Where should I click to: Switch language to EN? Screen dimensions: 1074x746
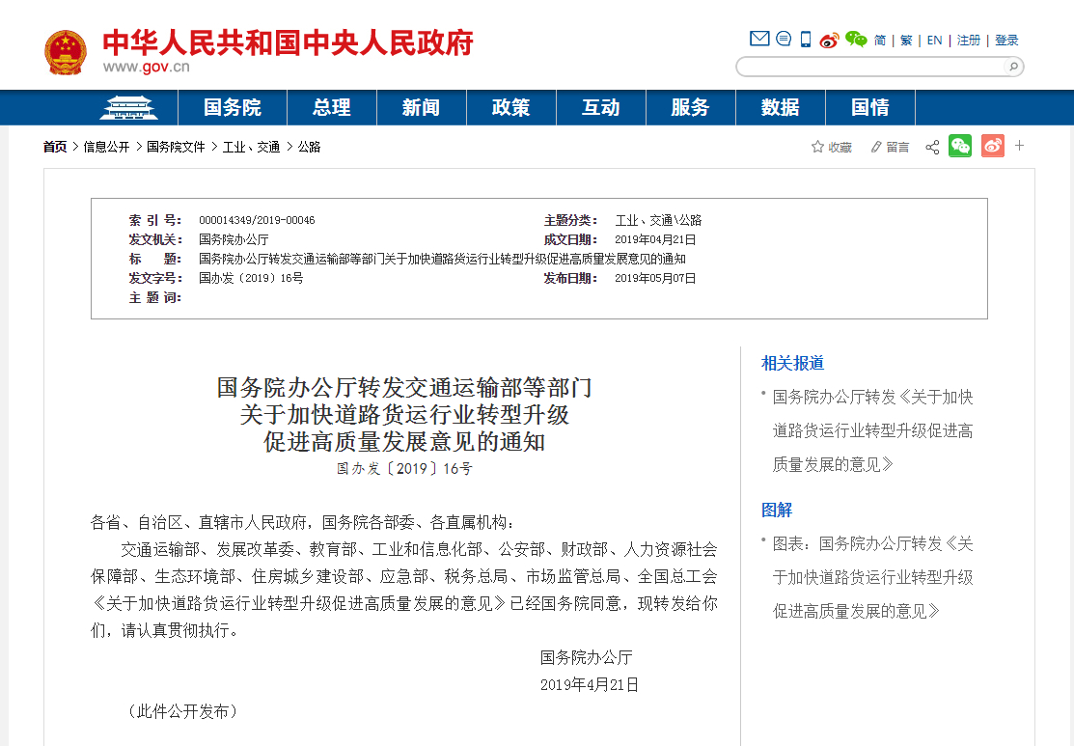point(934,41)
